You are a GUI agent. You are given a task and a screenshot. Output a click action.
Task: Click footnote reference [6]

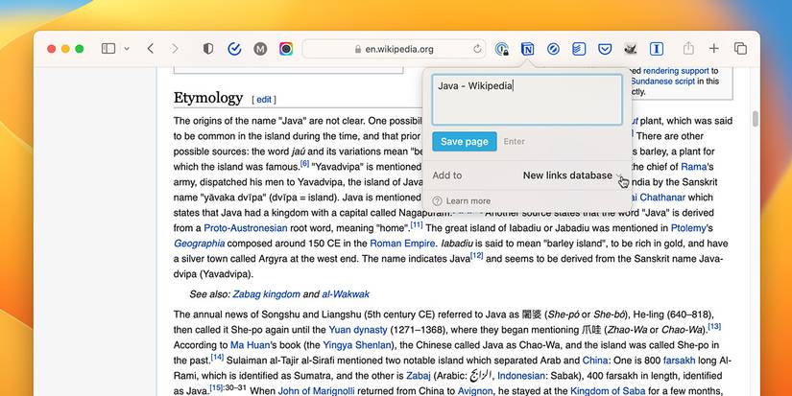[x=304, y=163]
